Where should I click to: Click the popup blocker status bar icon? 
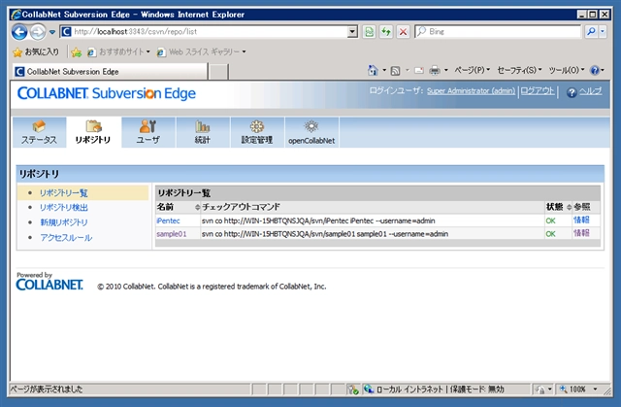(x=353, y=390)
